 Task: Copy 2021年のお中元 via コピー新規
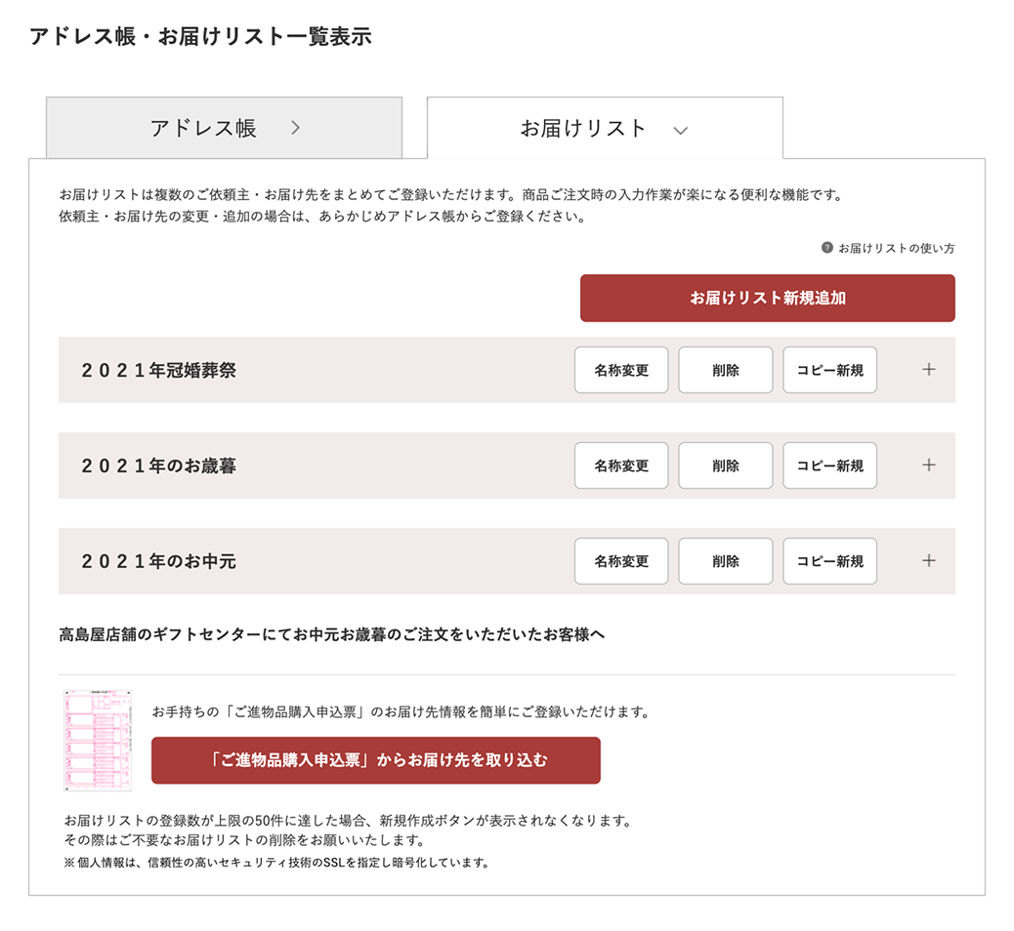pos(829,561)
